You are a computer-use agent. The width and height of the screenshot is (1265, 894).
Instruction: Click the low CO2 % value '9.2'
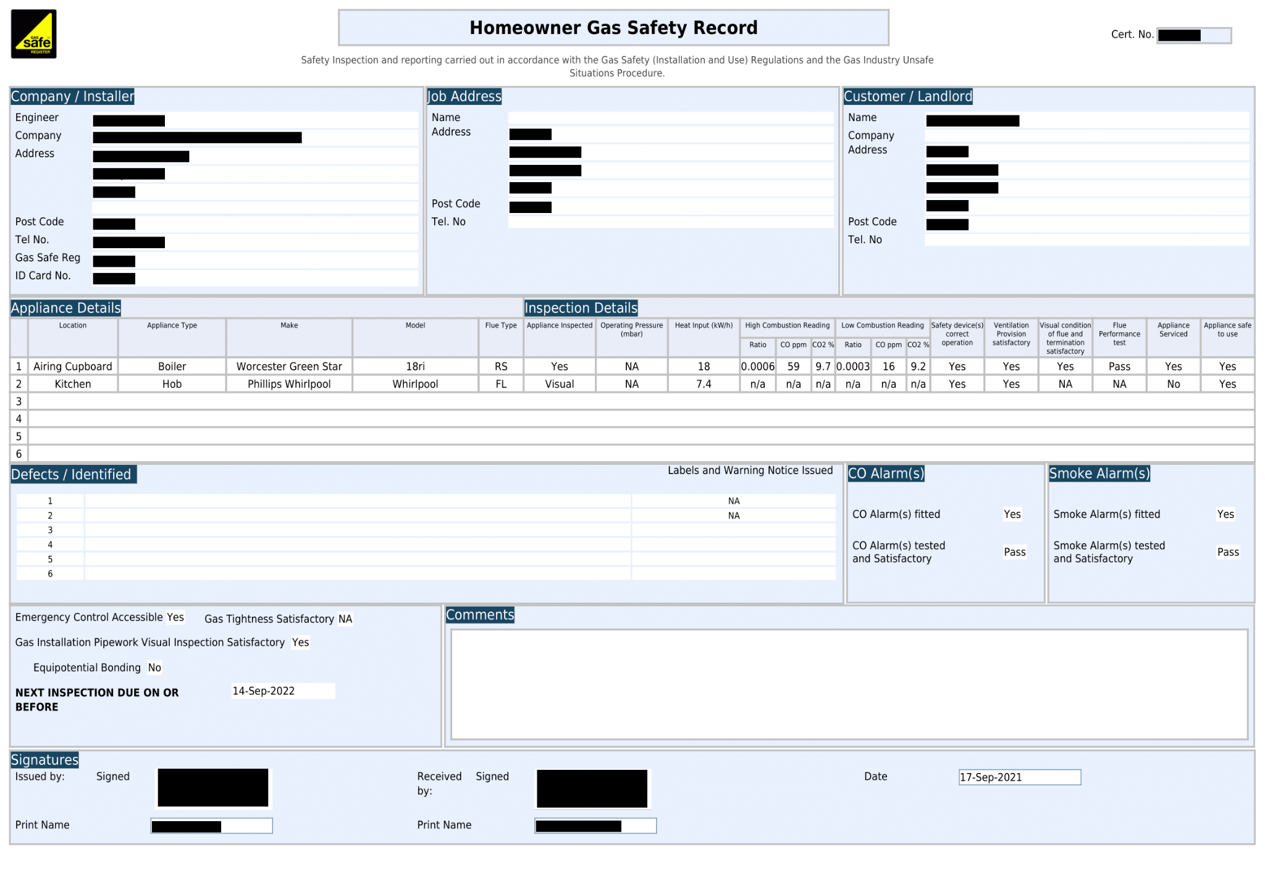pos(918,366)
